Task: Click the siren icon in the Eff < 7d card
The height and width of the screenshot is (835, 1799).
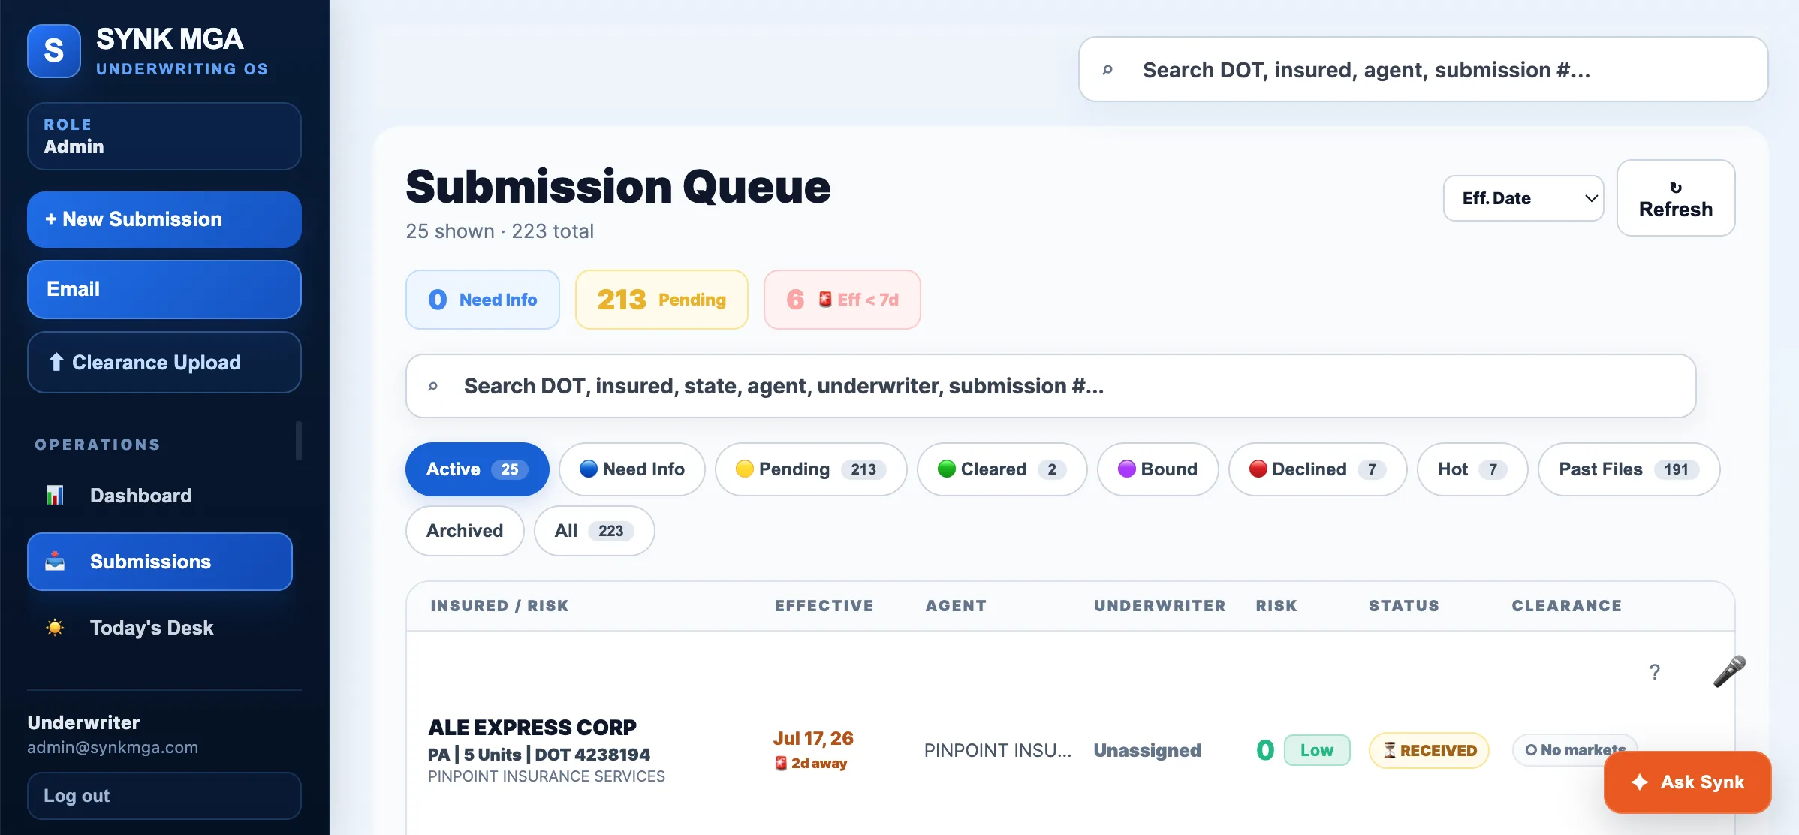Action: (x=825, y=300)
